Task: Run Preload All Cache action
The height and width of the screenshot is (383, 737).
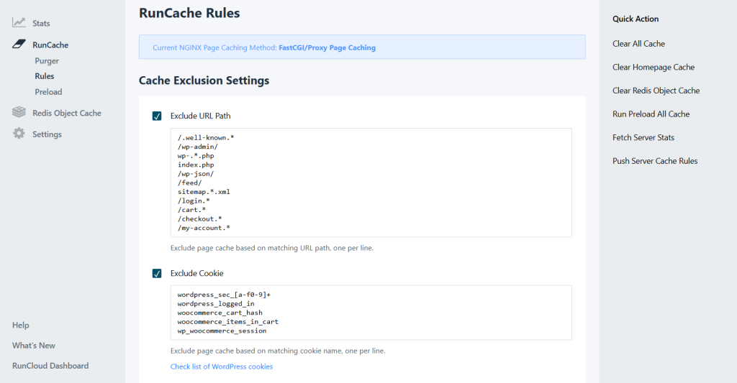Action: point(651,114)
